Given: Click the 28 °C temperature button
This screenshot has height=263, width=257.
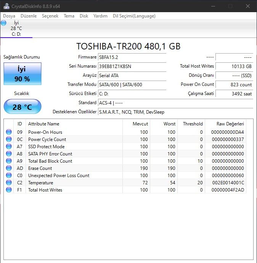Looking at the screenshot, I should point(22,106).
